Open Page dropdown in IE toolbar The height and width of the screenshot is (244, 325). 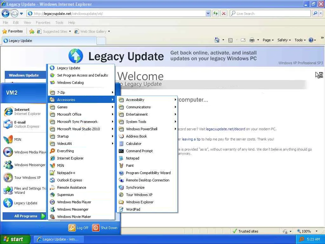tap(268, 40)
